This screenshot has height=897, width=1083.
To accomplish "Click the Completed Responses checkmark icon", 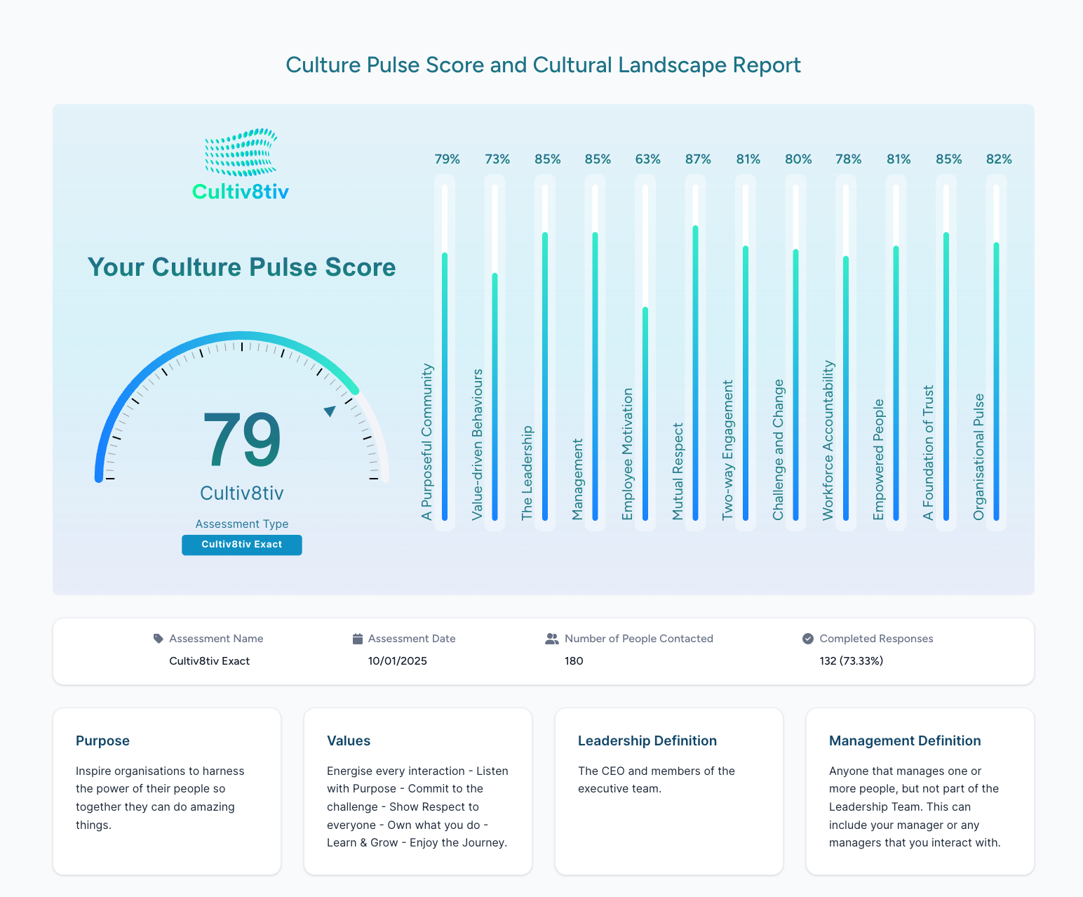I will [x=807, y=638].
